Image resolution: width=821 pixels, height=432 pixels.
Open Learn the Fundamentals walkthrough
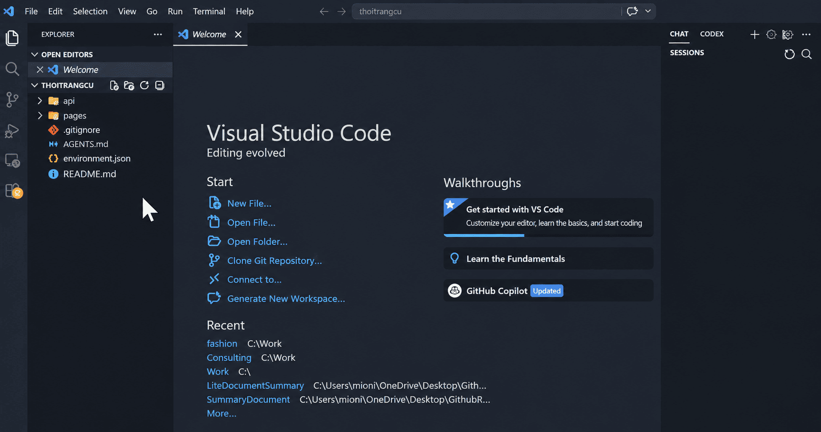(x=548, y=259)
